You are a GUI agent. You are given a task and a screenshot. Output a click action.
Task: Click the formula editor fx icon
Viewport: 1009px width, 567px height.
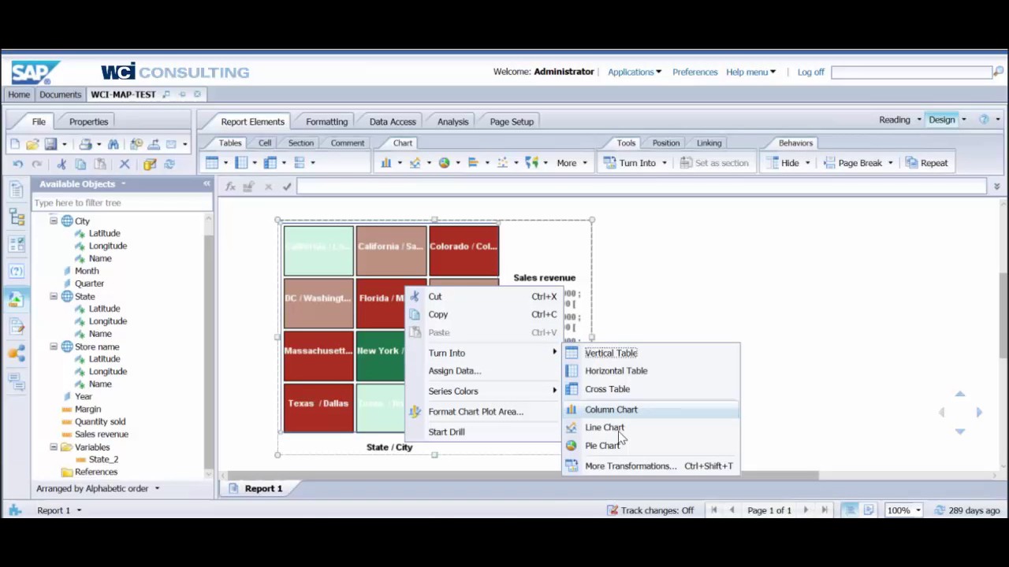pyautogui.click(x=230, y=187)
